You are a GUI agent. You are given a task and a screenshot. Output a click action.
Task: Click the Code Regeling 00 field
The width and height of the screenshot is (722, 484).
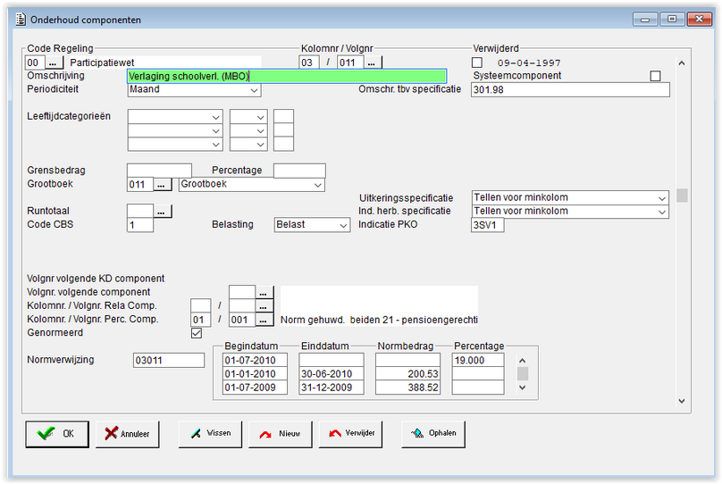[x=35, y=63]
